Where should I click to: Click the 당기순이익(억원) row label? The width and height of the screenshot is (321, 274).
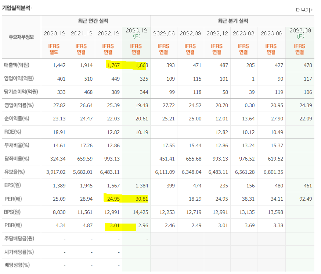[21, 92]
